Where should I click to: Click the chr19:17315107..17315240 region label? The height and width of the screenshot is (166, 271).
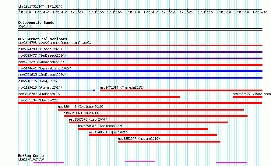point(40,6)
